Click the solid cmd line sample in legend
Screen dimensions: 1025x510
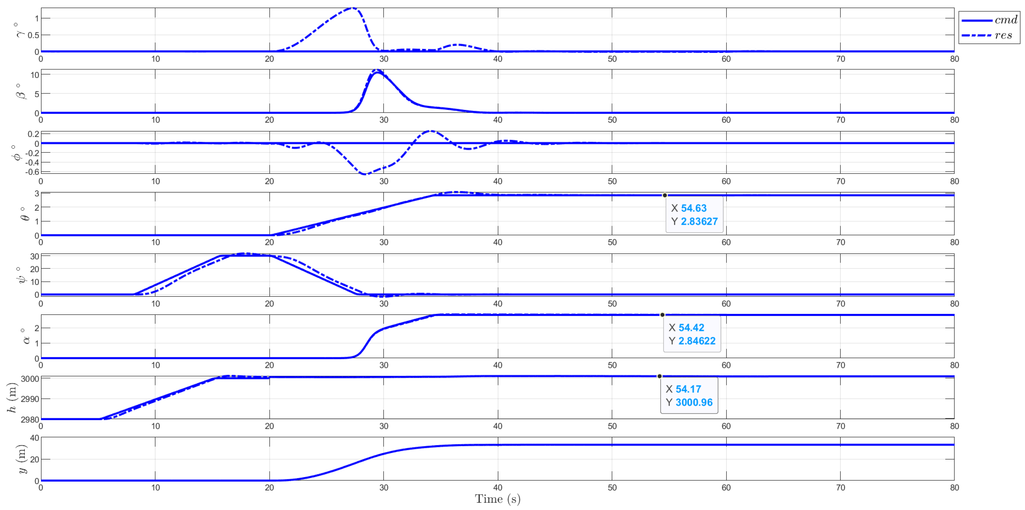pos(977,20)
